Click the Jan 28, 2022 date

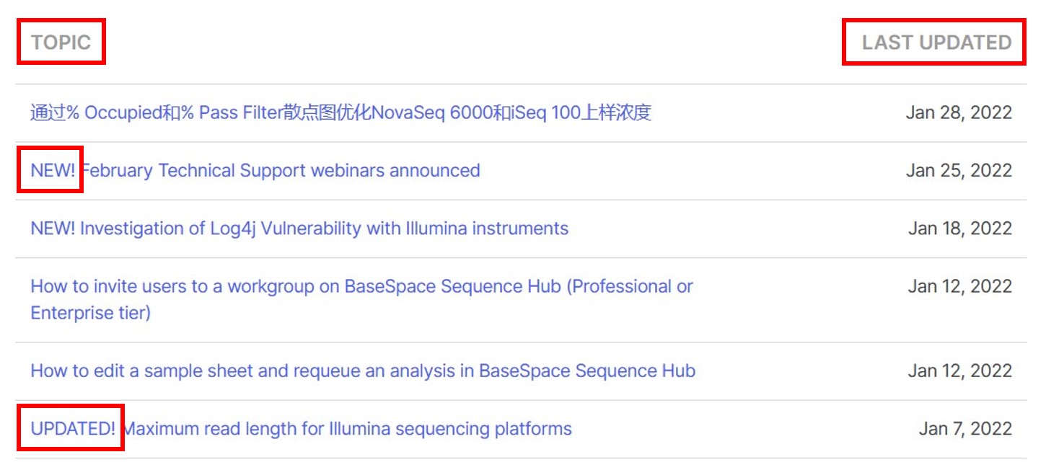point(959,112)
